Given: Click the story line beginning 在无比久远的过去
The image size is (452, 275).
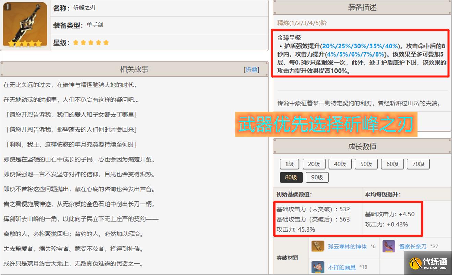Looking at the screenshot, I should (70, 85).
